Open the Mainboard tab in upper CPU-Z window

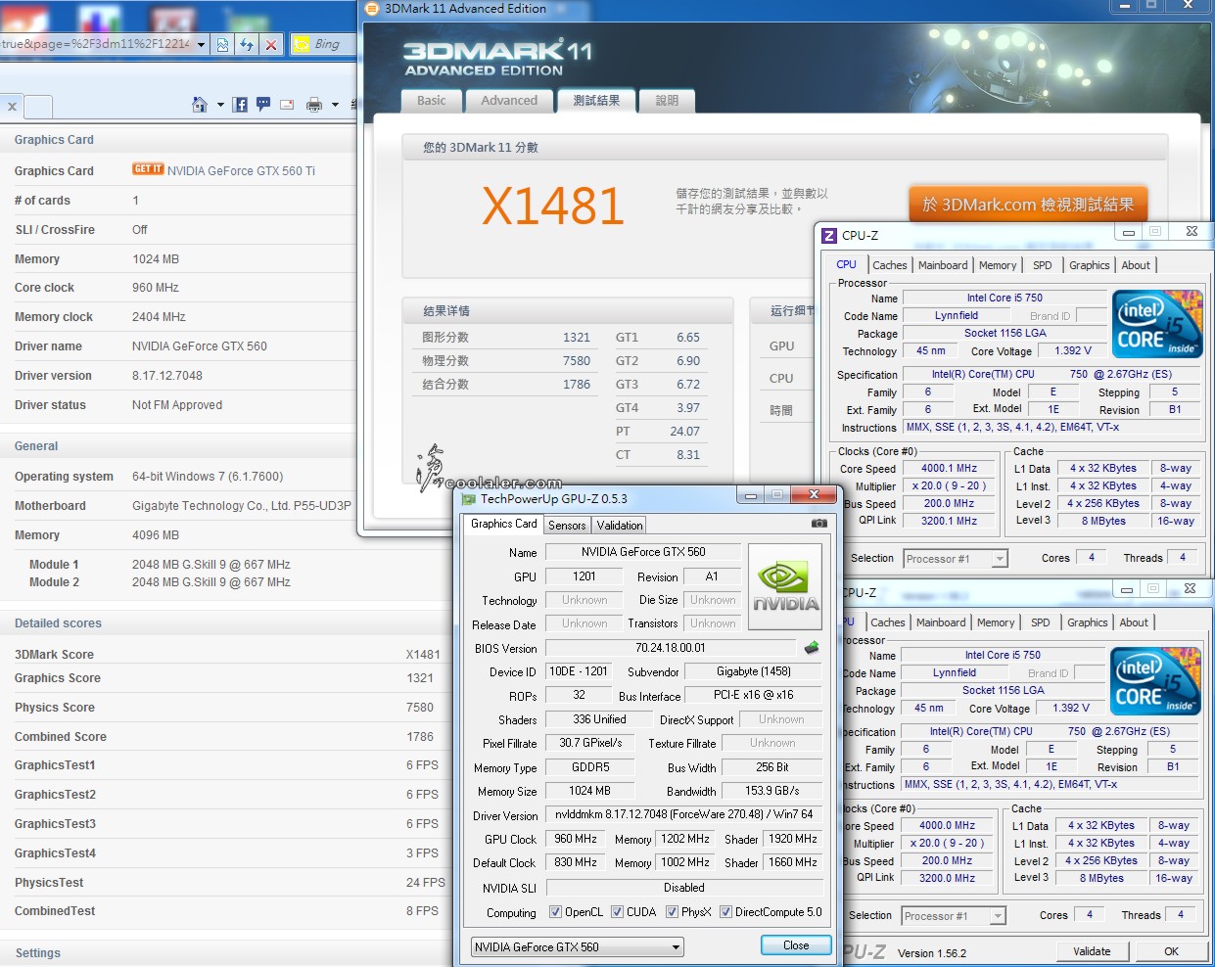tap(943, 265)
